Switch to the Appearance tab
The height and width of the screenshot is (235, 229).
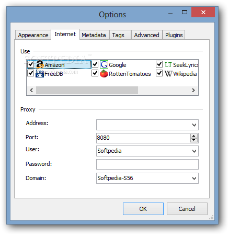(x=33, y=35)
